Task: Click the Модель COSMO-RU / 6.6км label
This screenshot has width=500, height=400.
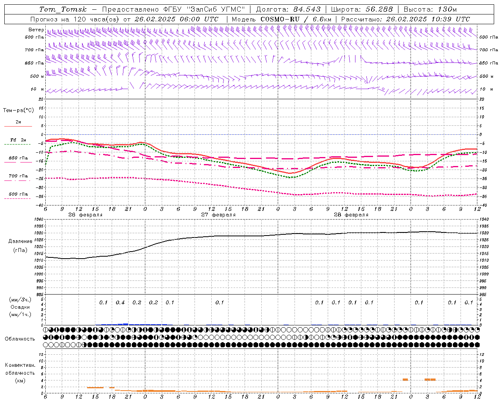Action: 281,19
